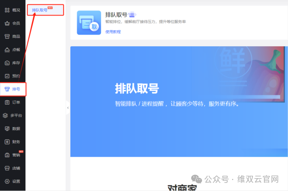Click the 设置 menu label
The height and width of the screenshot is (191, 288).
(x=16, y=181)
